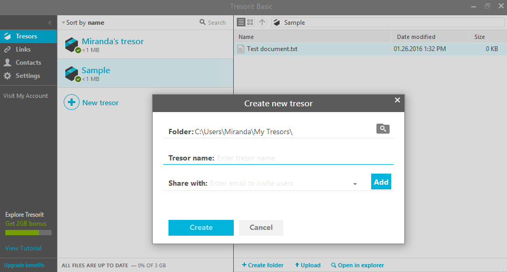This screenshot has width=507, height=272.
Task: Open View Tutorial link
Action: tap(23, 248)
